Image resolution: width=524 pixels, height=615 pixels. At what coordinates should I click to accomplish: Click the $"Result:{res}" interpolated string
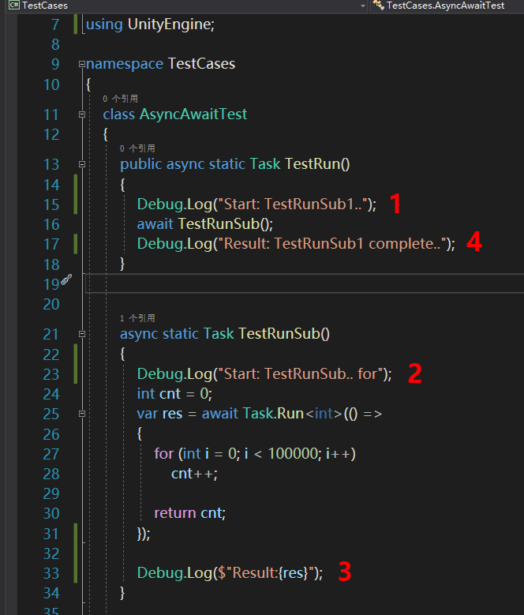pos(266,573)
